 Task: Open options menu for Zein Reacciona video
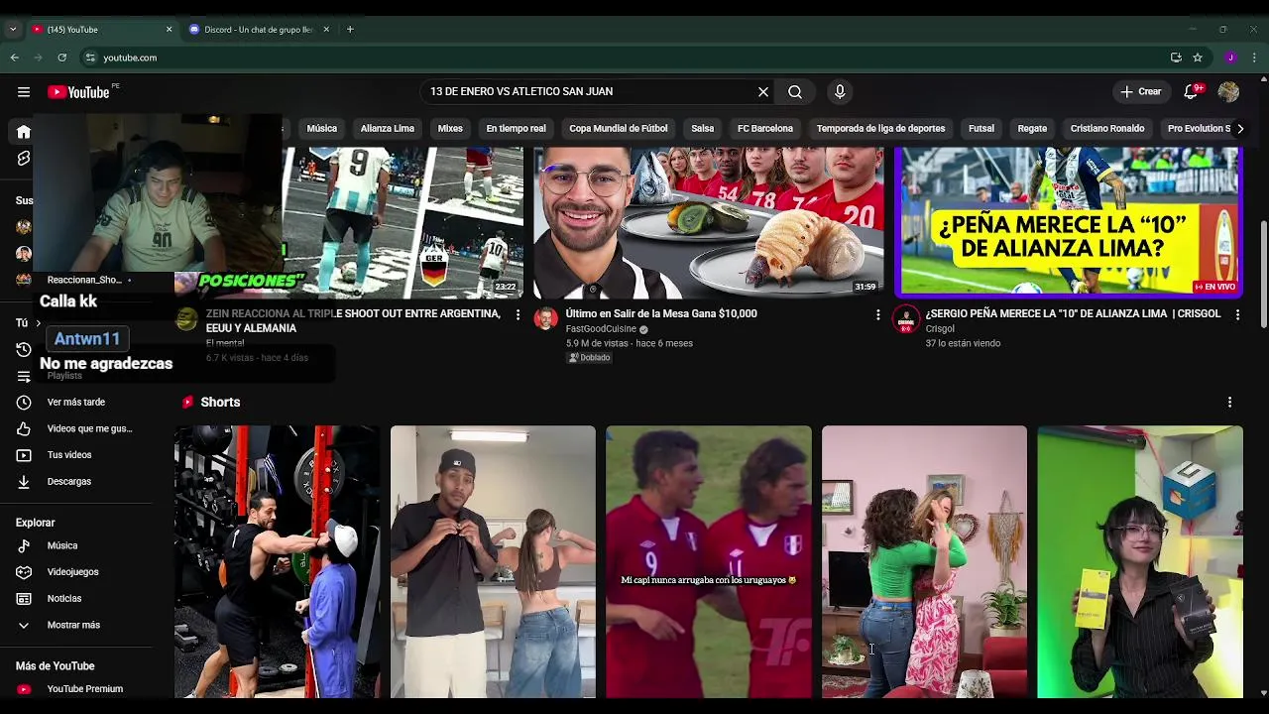tap(518, 314)
